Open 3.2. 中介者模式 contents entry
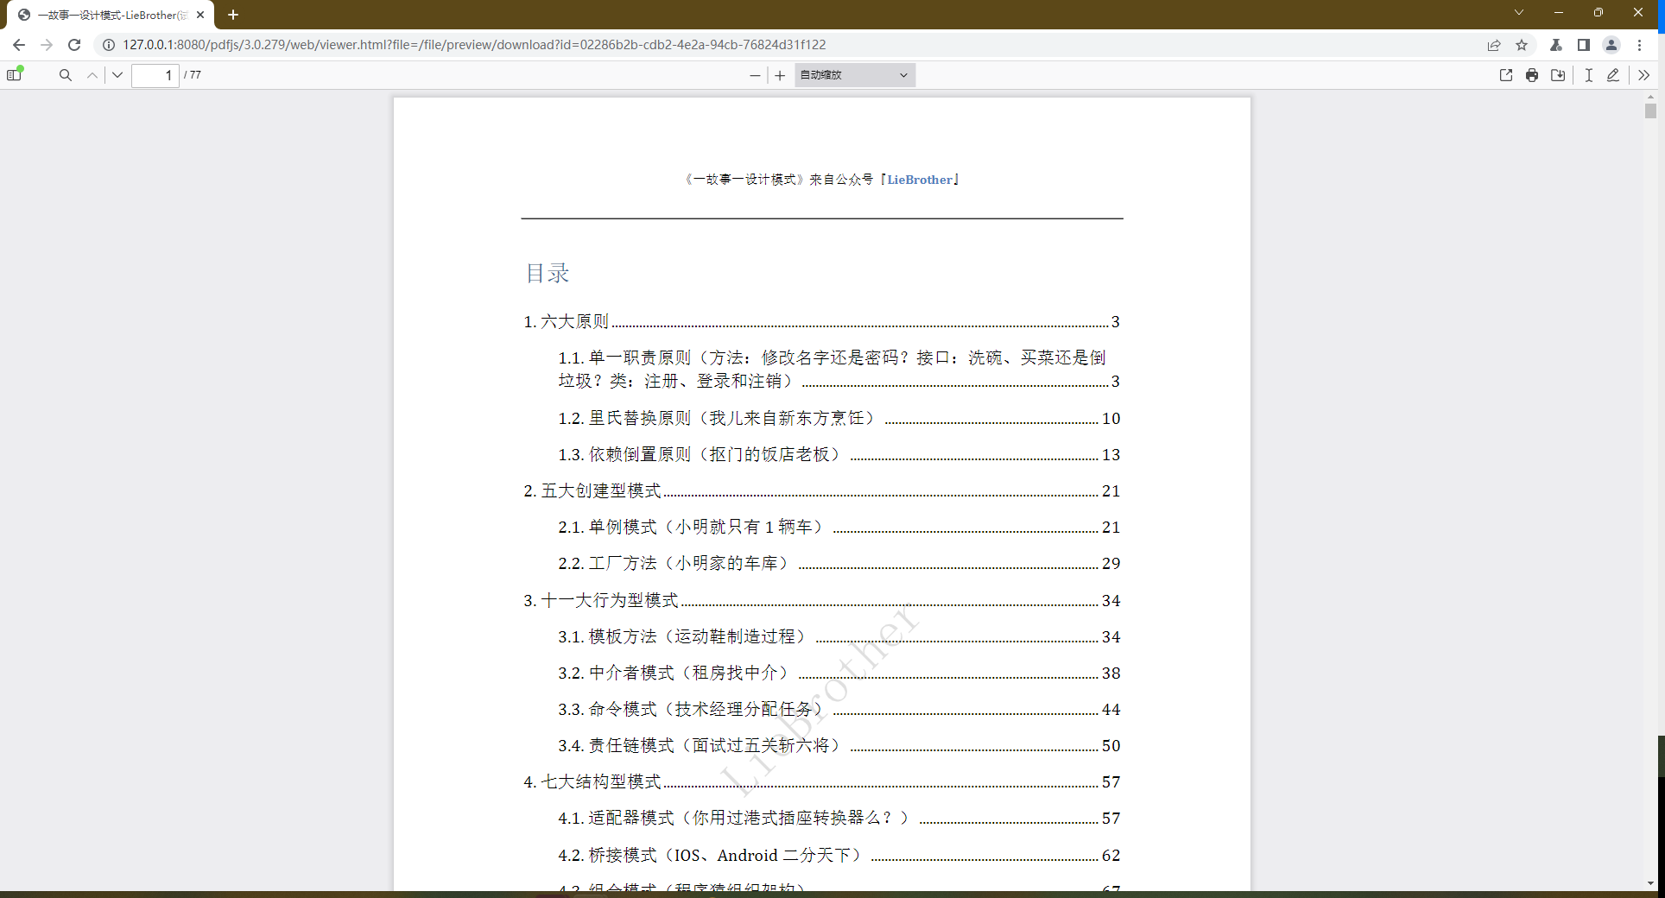 tap(839, 673)
